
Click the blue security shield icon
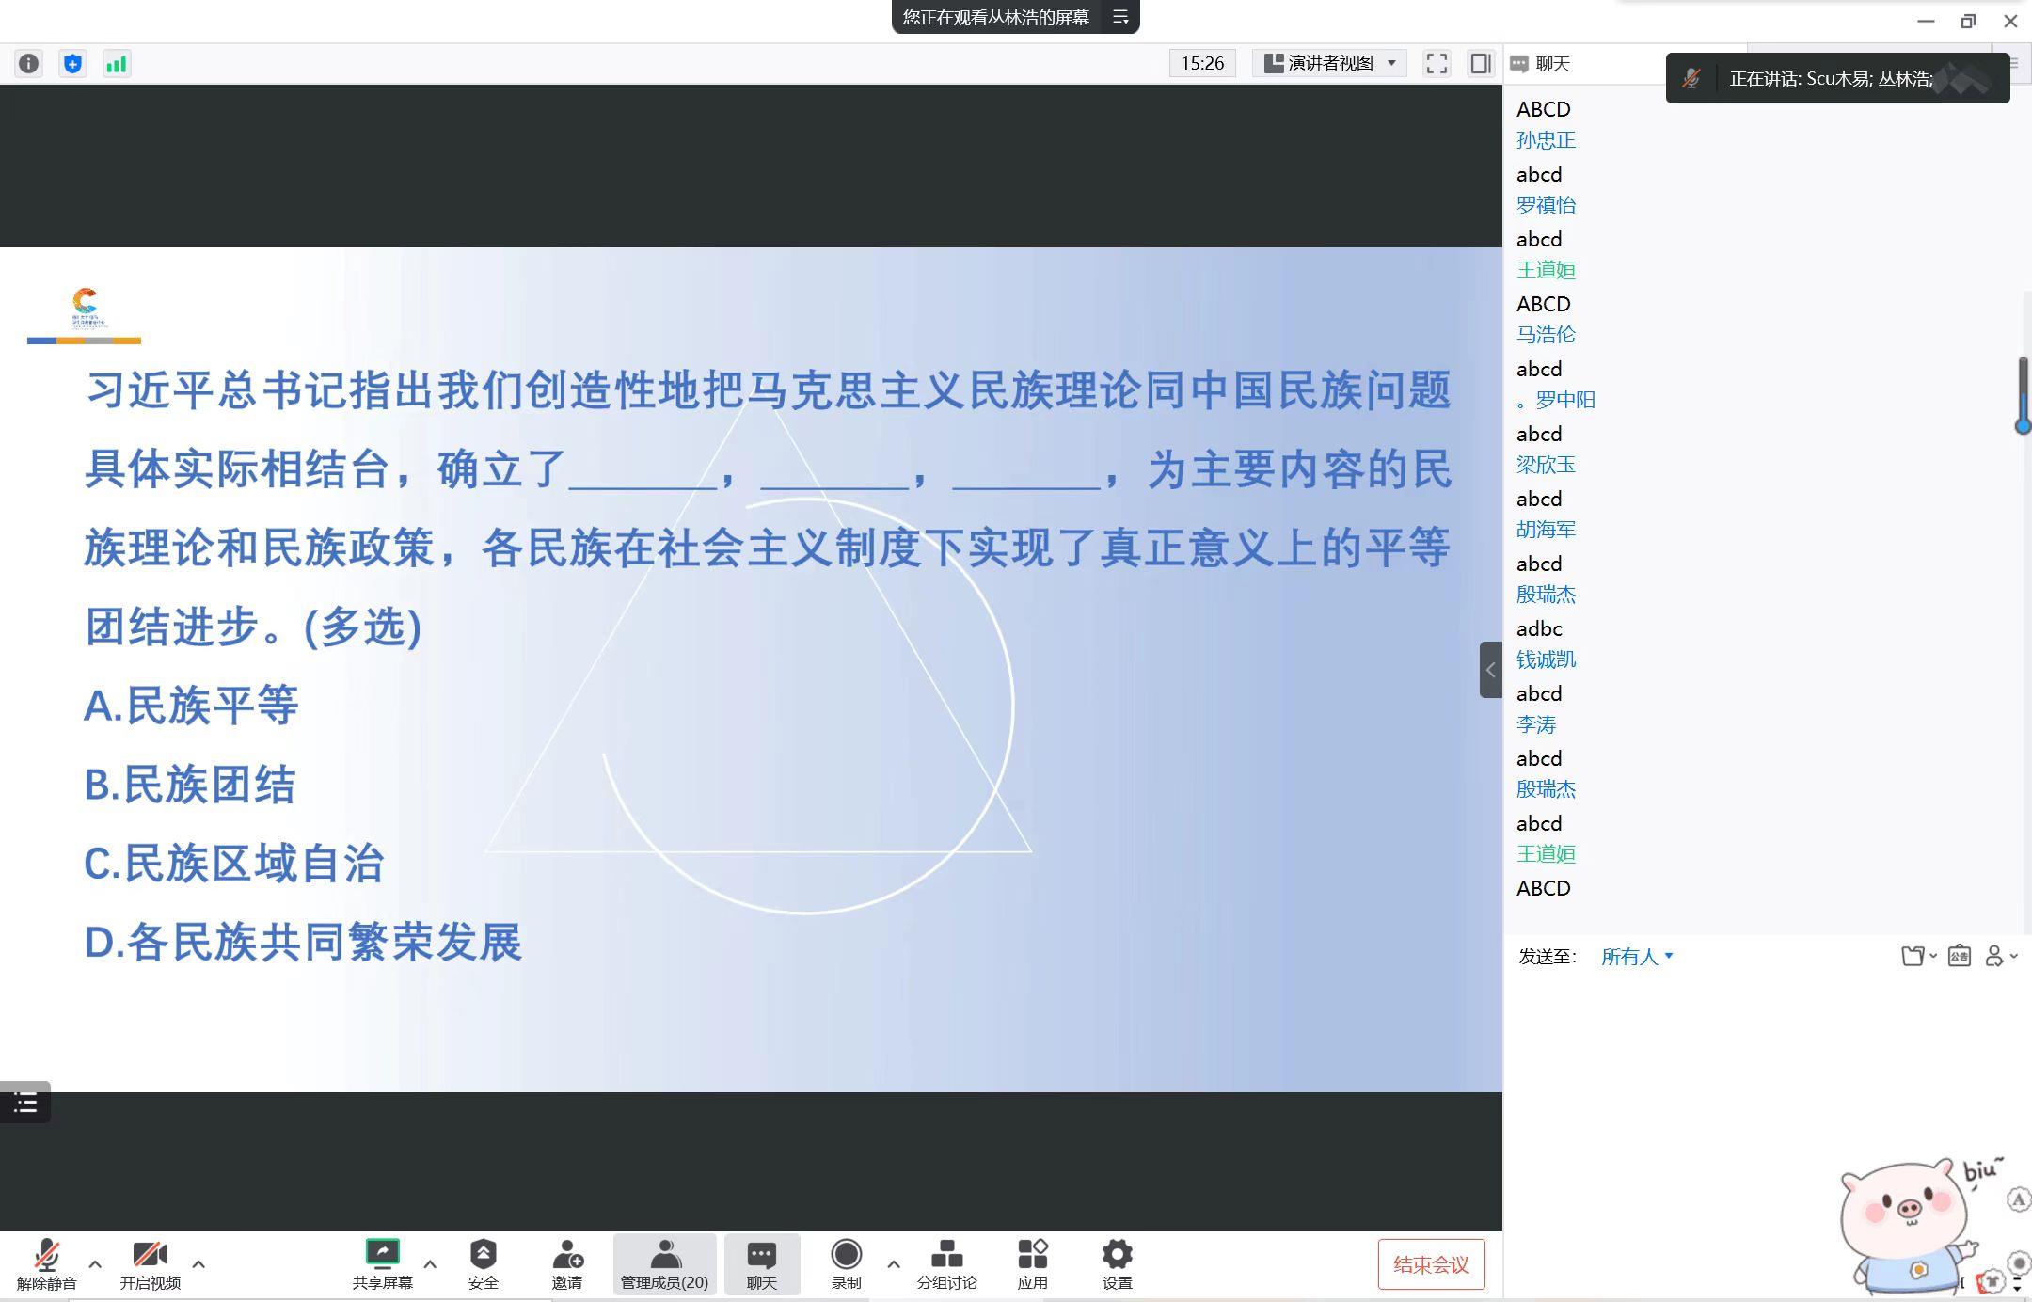[x=72, y=63]
